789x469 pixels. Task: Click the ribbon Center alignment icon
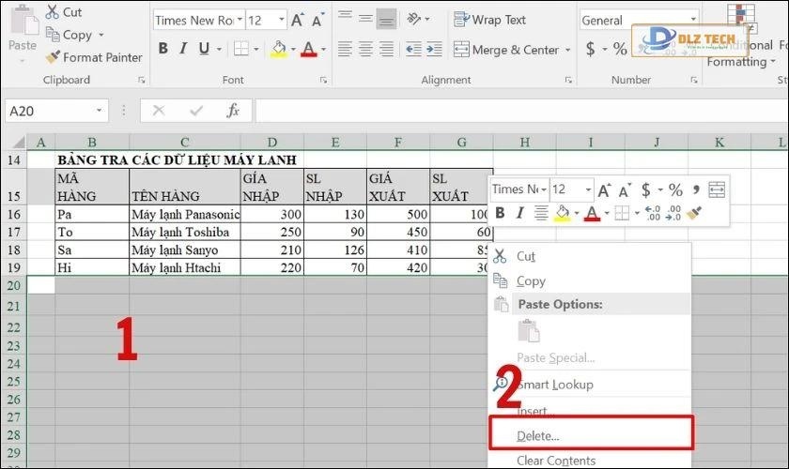point(365,50)
